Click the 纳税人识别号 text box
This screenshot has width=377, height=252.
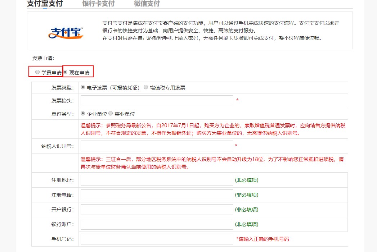coord(157,146)
